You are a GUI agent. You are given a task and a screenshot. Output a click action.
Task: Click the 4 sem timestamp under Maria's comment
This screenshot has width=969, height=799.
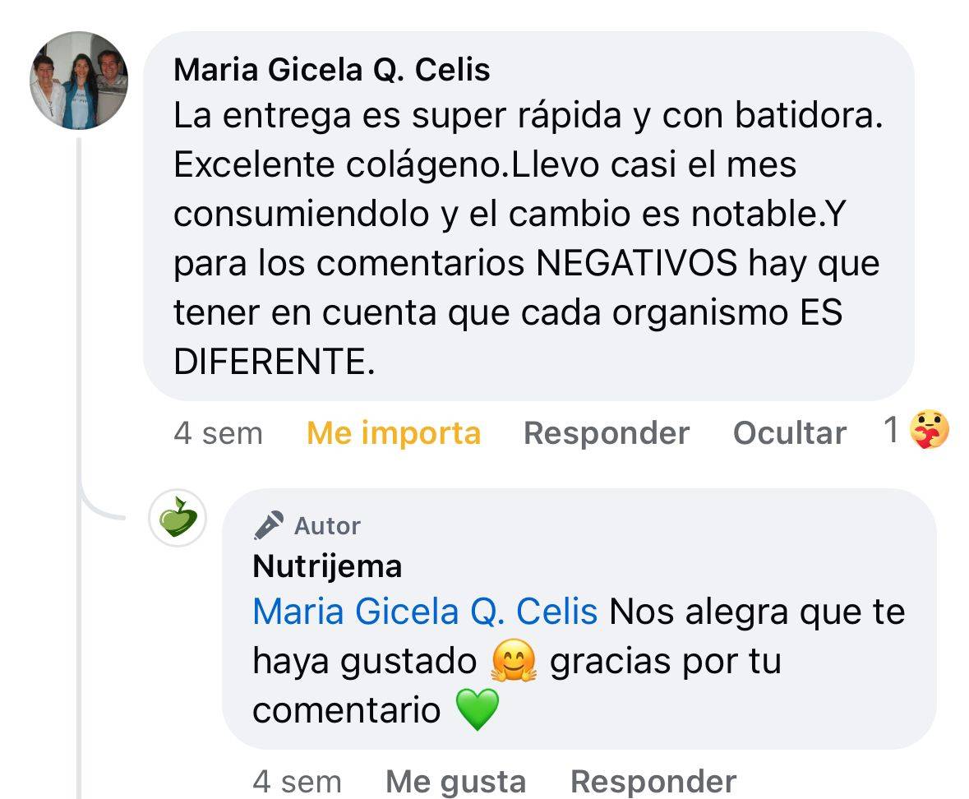pos(218,433)
